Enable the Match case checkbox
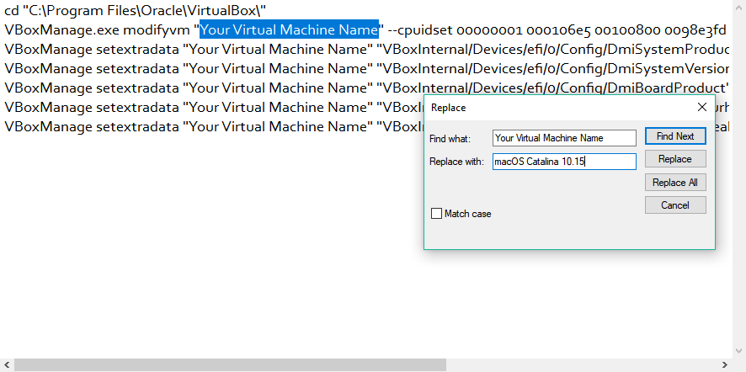The width and height of the screenshot is (746, 372). point(436,214)
